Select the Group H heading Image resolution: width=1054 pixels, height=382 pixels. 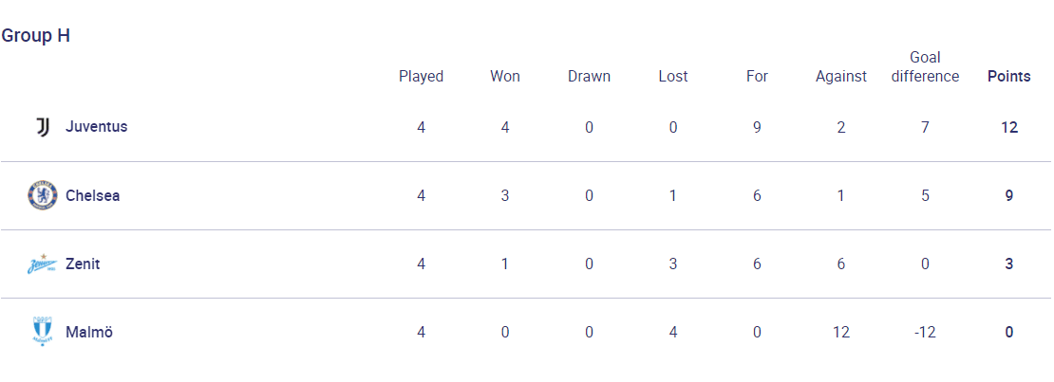click(36, 36)
